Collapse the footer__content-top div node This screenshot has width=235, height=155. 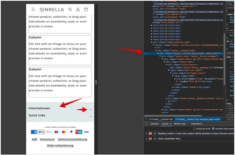(156, 51)
